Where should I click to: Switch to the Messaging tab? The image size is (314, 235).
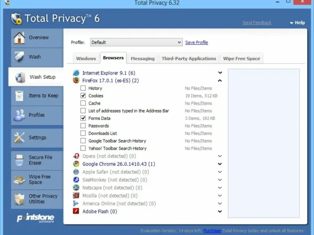(x=142, y=58)
